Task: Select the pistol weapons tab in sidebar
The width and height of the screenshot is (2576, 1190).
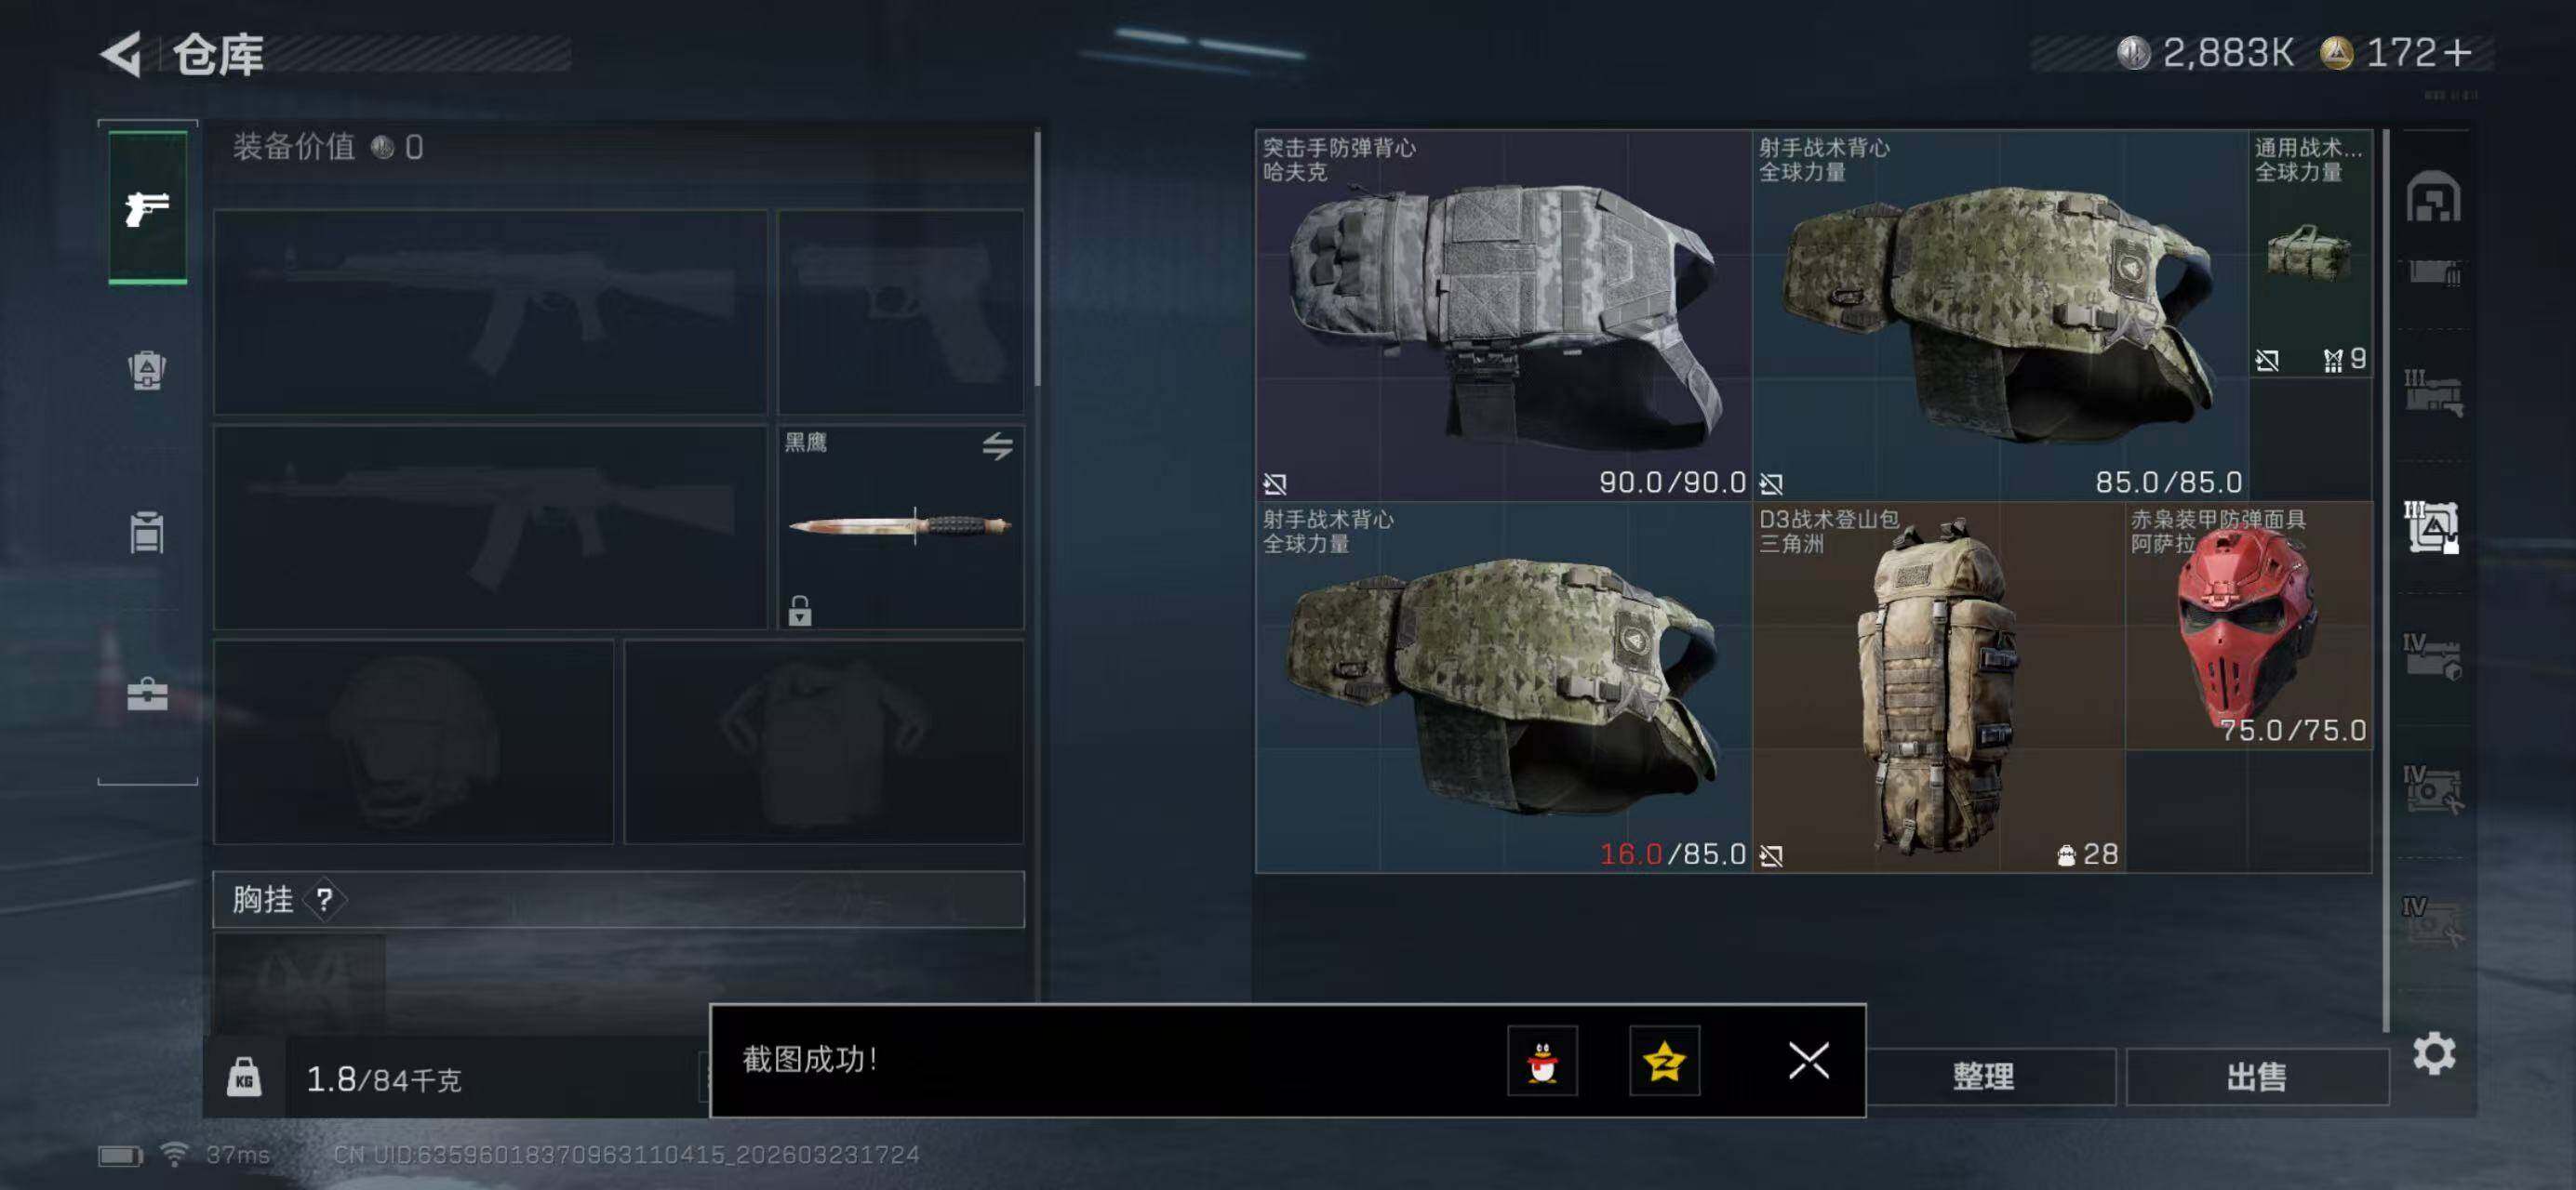Action: (147, 208)
